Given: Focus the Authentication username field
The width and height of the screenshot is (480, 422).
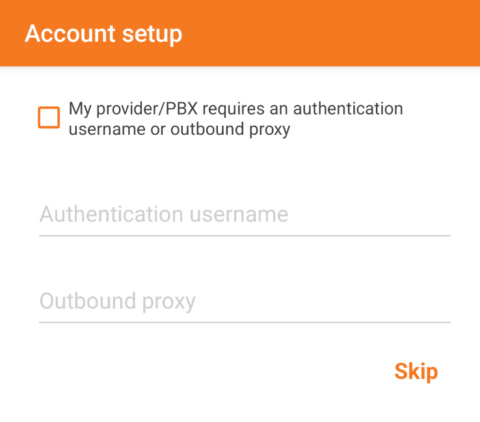Looking at the screenshot, I should (x=245, y=214).
